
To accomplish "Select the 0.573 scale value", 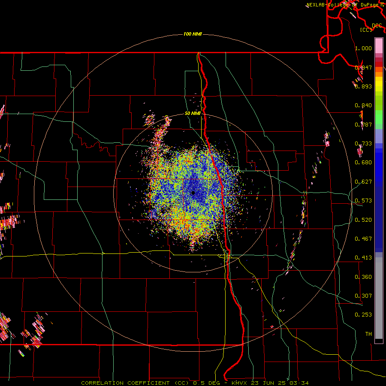I will coord(363,201).
